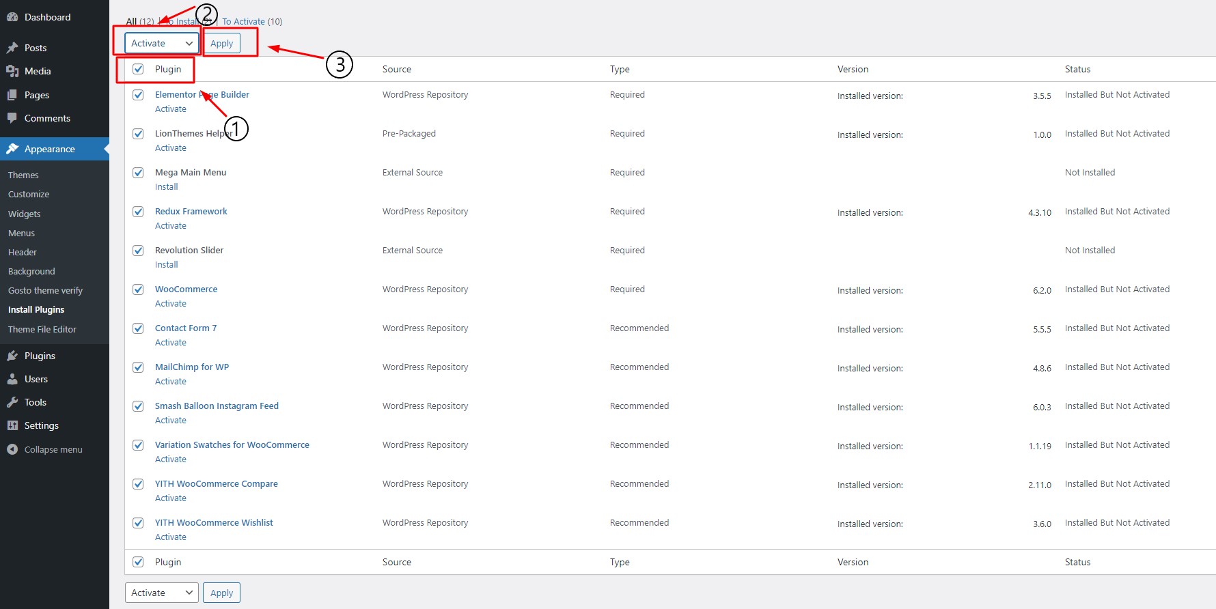Click Install under Revolution Slider

[x=166, y=264]
